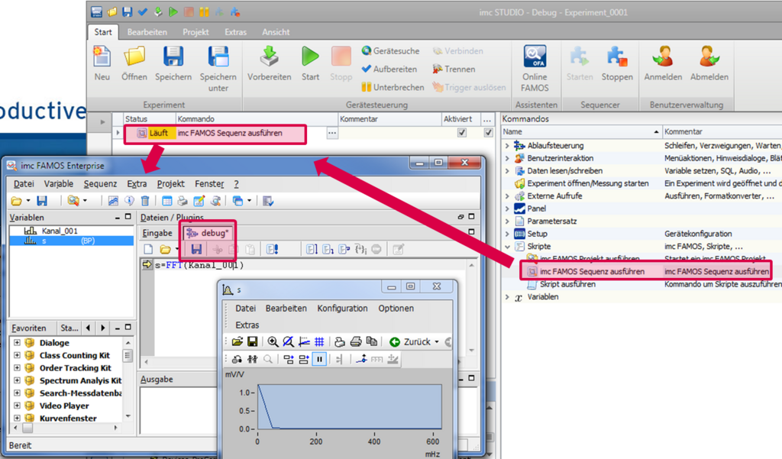Switch to the Bearbeiten ribbon tab

point(147,32)
